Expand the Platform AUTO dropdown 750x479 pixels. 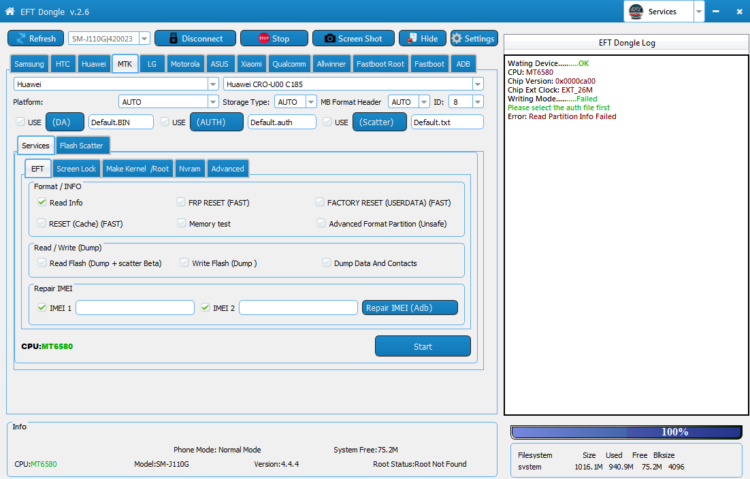[x=213, y=102]
